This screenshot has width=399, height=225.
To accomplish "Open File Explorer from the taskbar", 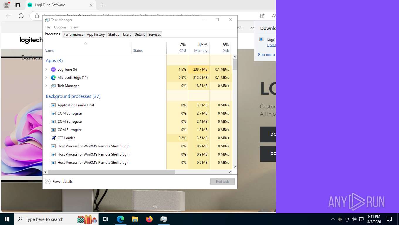I will click(x=135, y=219).
